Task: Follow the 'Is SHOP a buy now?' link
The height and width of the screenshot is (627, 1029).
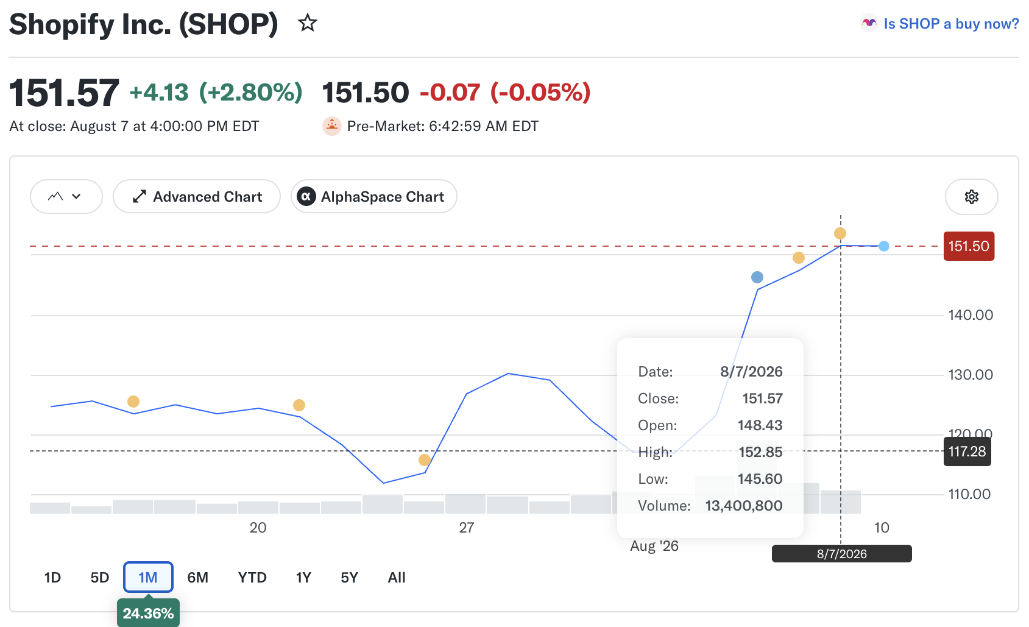Action: [951, 24]
